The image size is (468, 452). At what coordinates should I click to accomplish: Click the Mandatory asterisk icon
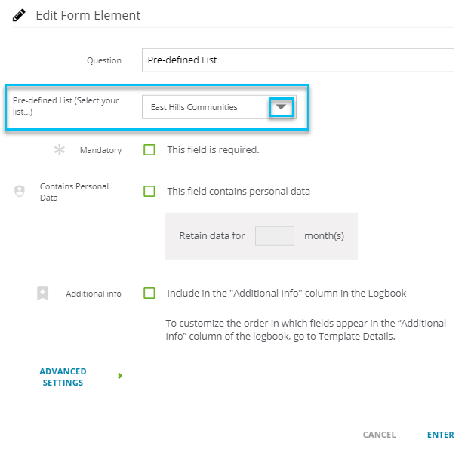[x=60, y=149]
